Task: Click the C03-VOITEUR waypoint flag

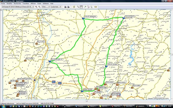Action: (x=124, y=18)
